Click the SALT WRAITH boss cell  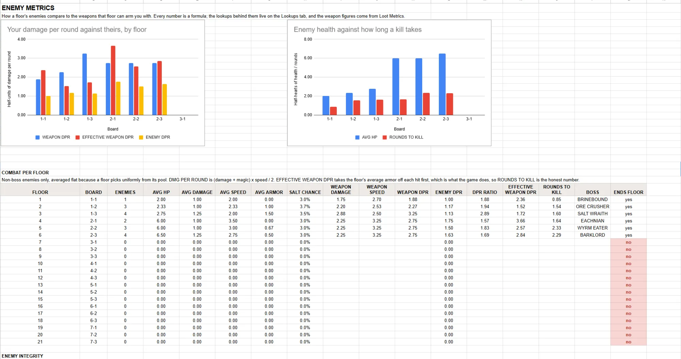pos(592,214)
